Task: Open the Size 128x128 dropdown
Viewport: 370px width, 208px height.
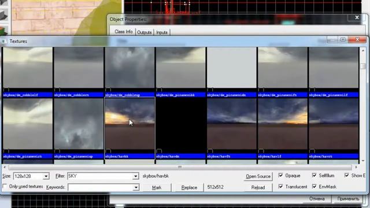Action: (46, 176)
